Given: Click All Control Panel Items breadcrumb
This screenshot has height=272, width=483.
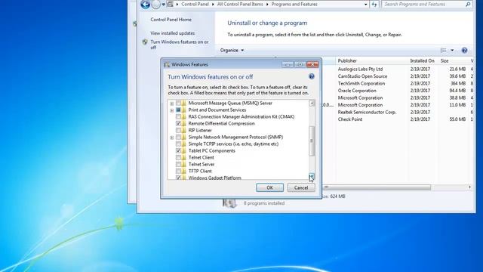Looking at the screenshot, I should [240, 5].
